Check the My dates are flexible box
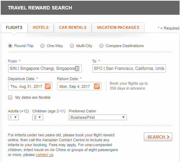Screen dimensions: 181x162 (10, 97)
